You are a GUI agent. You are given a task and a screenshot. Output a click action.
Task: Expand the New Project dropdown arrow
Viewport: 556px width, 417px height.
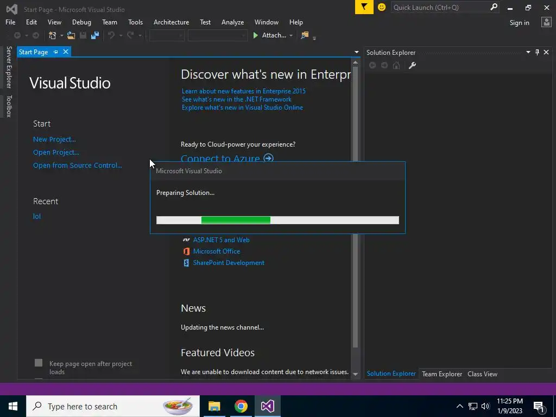coord(61,35)
